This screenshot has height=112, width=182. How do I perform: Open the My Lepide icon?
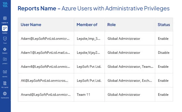click(5, 83)
